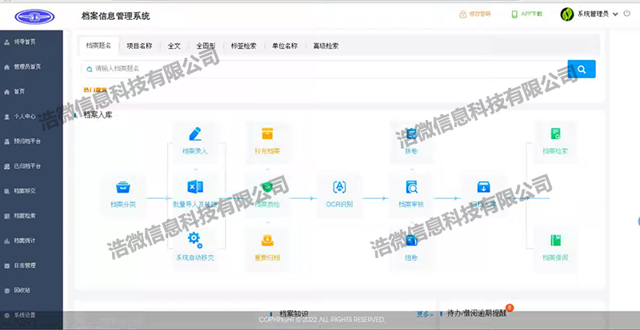Click the 请输入档案题名 search field

coord(325,69)
